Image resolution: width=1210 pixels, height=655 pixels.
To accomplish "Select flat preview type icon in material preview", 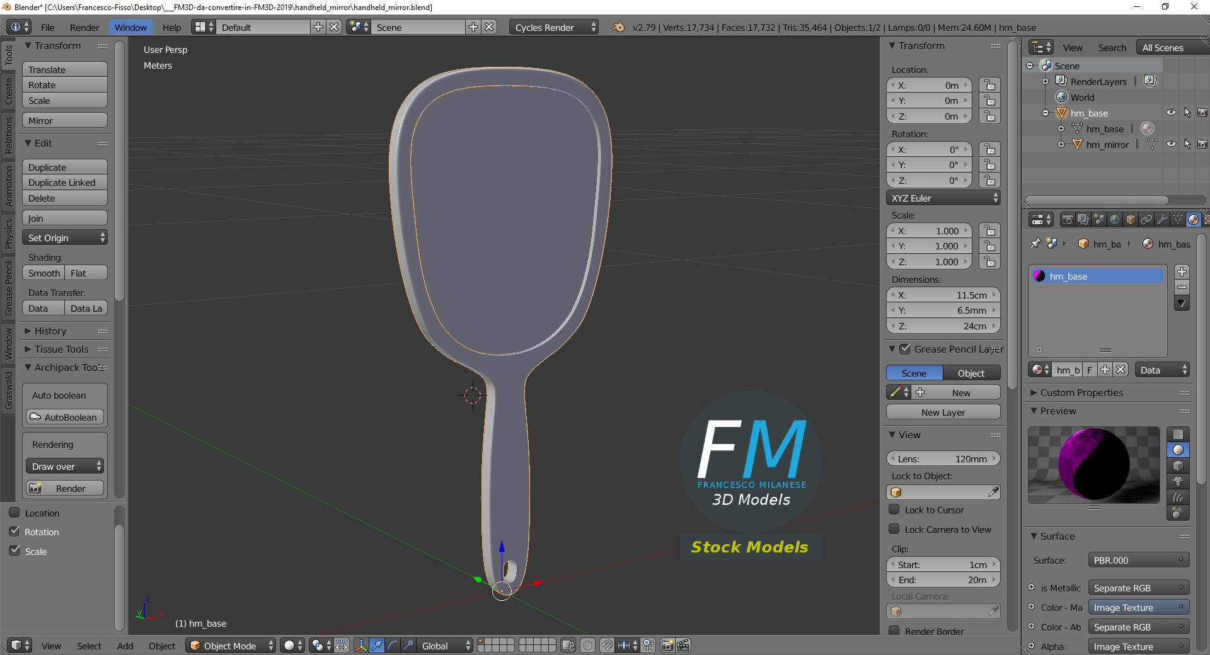I will [1178, 434].
